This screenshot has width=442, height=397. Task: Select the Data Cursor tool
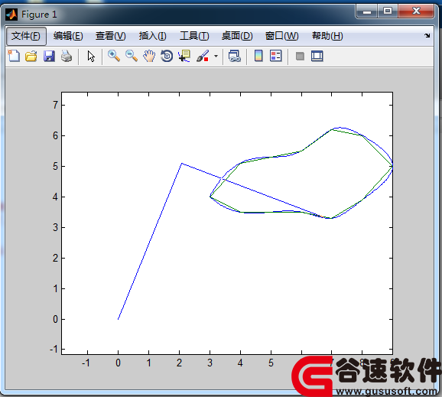tap(184, 56)
